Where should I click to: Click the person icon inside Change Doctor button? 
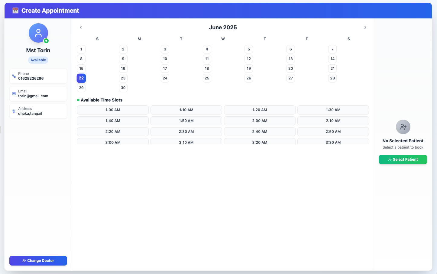(24, 261)
